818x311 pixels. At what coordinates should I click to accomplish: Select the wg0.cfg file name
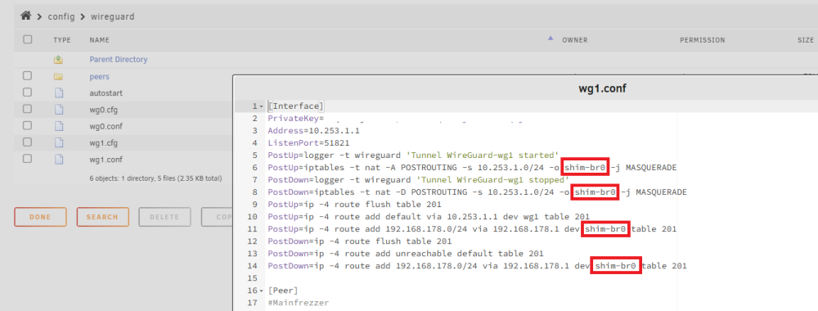103,110
